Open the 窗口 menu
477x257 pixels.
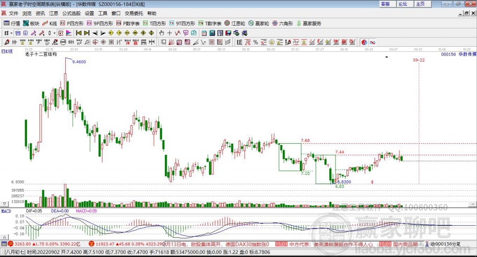(x=116, y=14)
